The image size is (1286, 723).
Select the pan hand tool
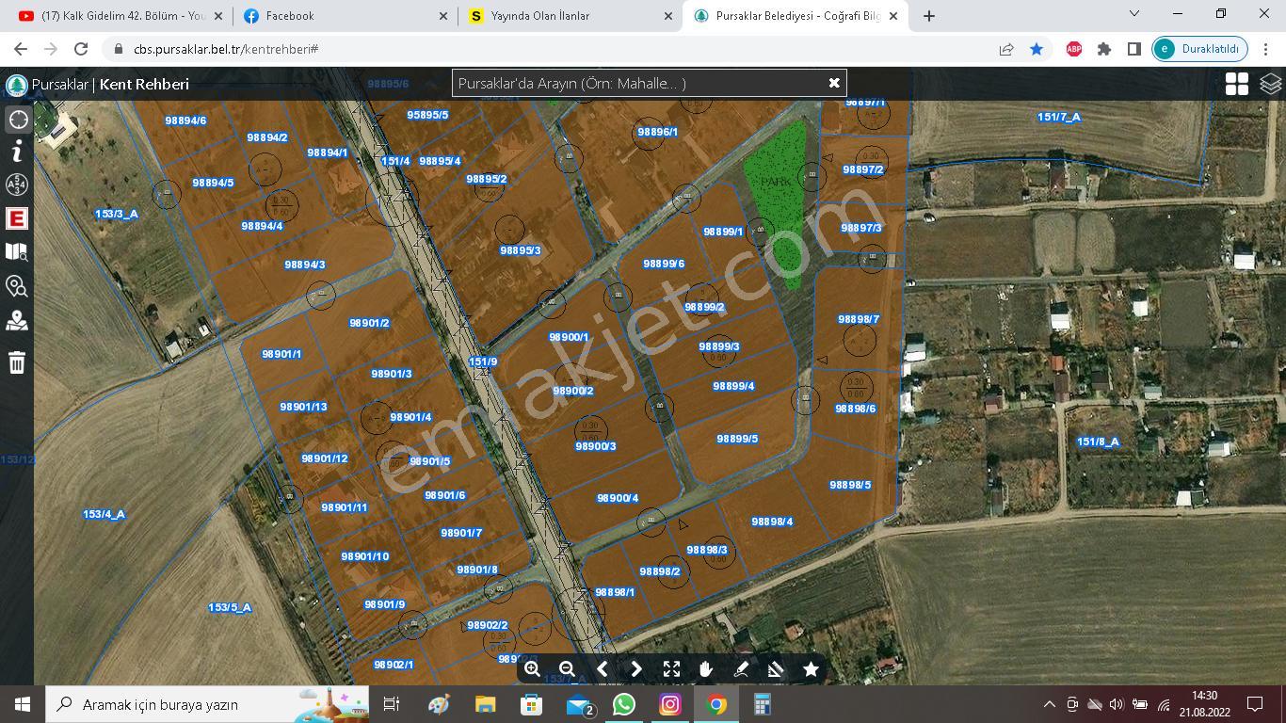tap(706, 668)
